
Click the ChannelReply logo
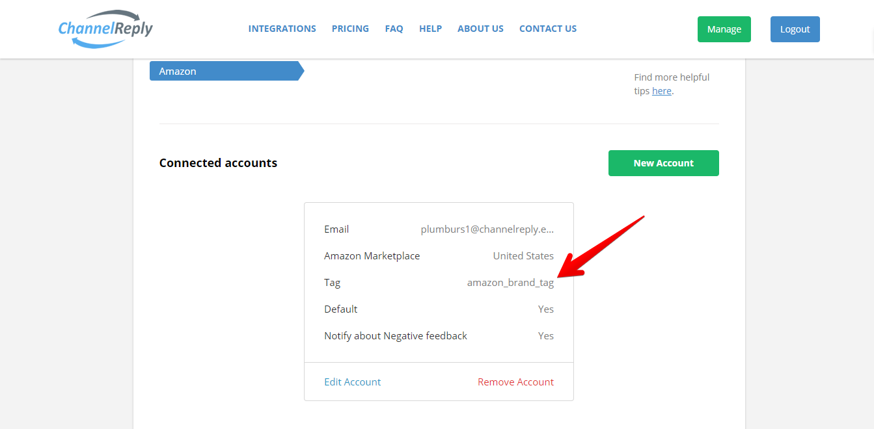[105, 29]
